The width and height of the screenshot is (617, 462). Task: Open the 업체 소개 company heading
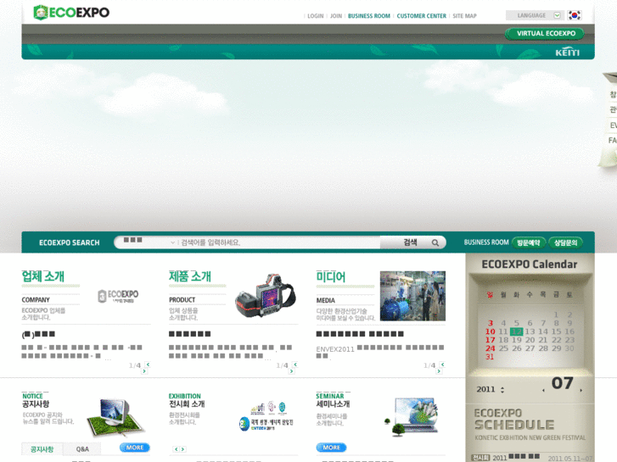tap(43, 276)
